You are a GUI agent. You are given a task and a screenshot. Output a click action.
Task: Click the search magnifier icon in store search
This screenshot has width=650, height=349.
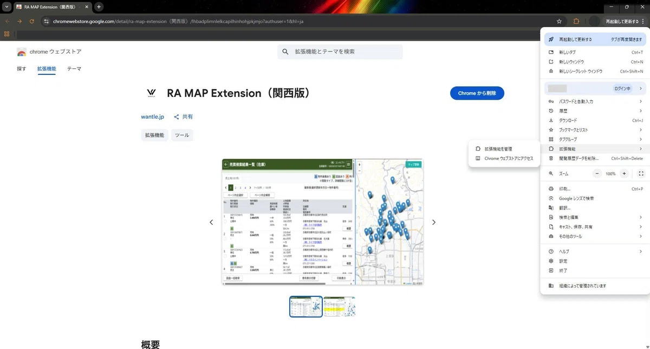tap(285, 52)
